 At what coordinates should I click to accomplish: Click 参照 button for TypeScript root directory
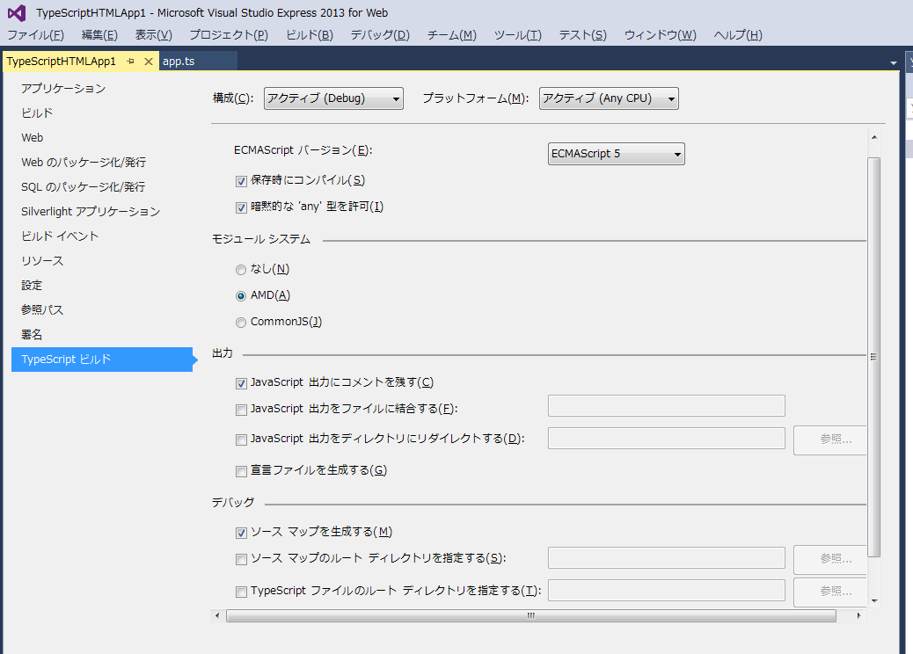click(830, 592)
